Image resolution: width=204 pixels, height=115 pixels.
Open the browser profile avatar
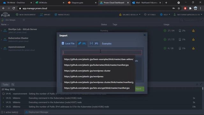195,8
